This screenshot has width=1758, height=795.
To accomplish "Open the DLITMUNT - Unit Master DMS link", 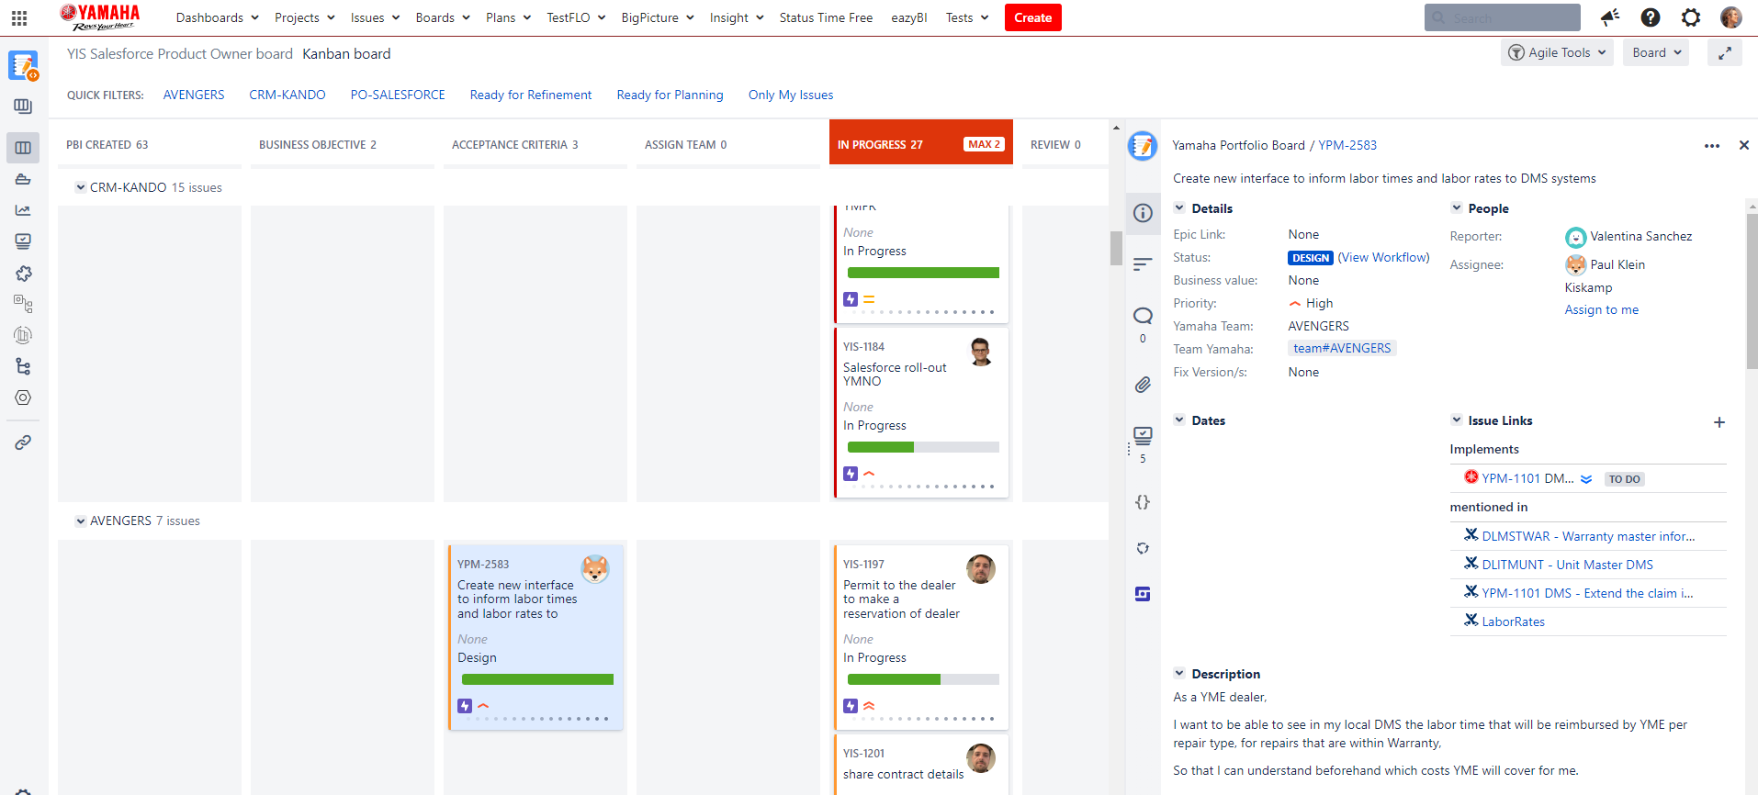I will pyautogui.click(x=1567, y=565).
